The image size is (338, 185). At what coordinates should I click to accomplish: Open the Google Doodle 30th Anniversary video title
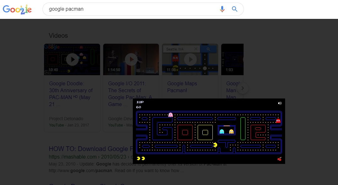click(71, 94)
